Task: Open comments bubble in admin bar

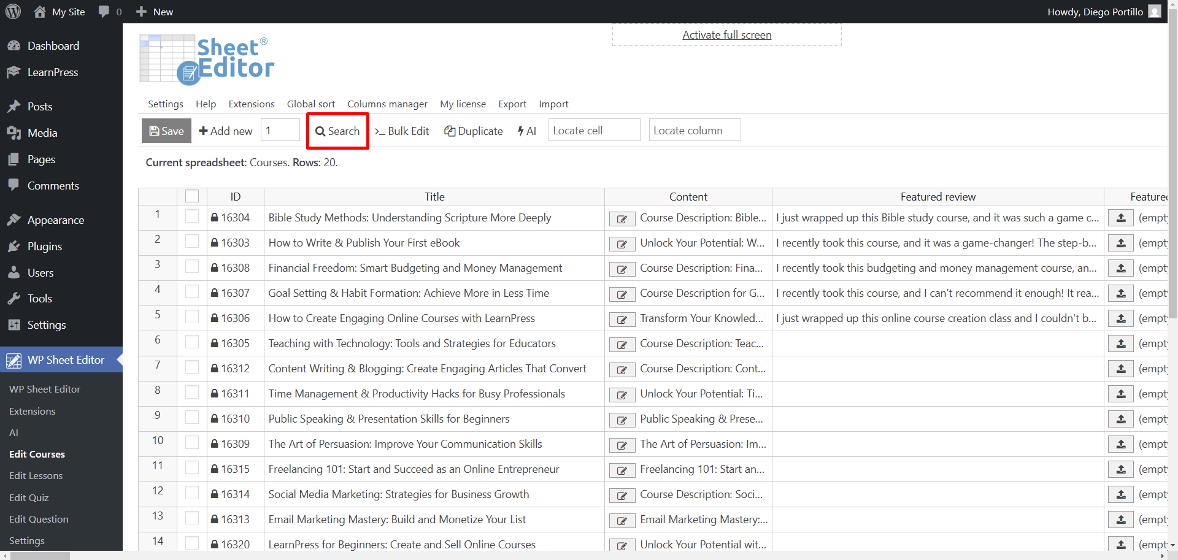Action: [110, 12]
